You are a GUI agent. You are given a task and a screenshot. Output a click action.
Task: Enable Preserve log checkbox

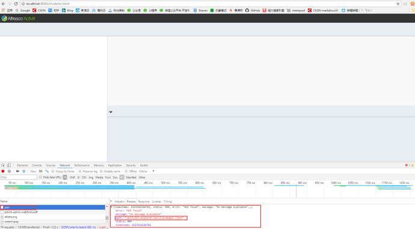[80, 171]
